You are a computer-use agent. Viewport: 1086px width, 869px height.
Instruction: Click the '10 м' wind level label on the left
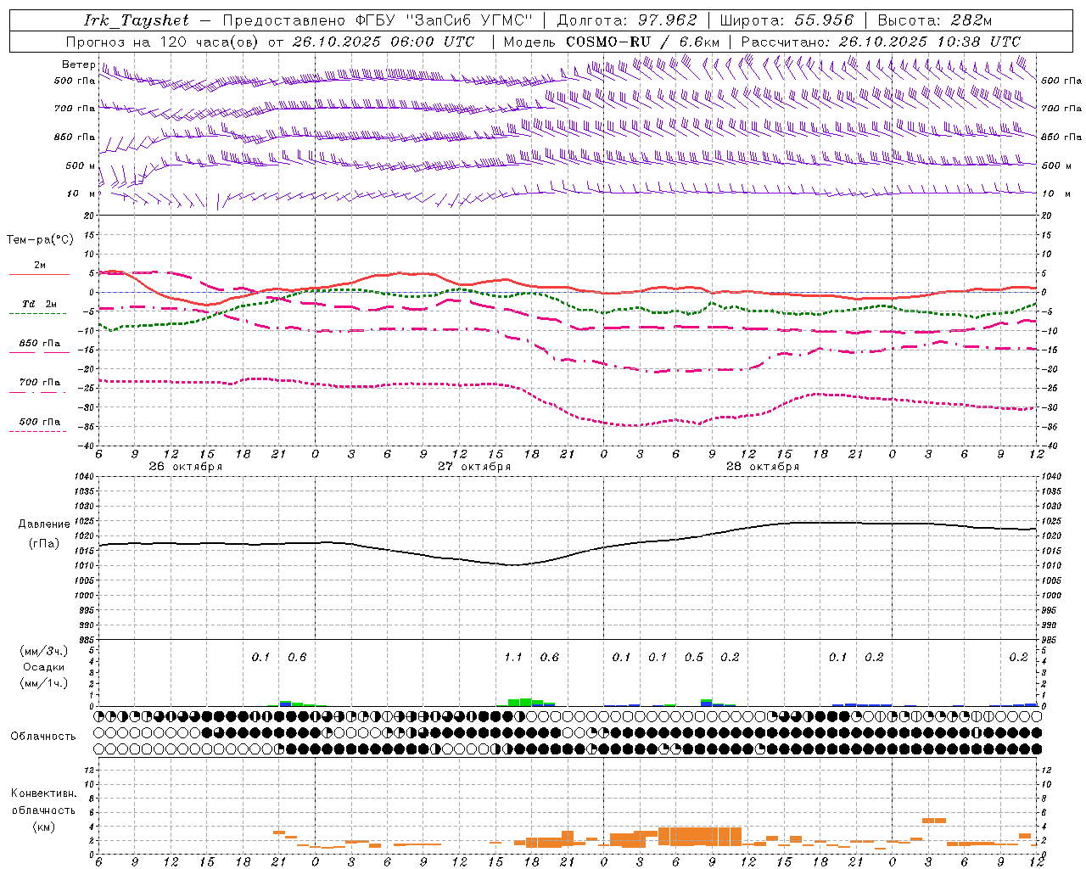[x=81, y=194]
